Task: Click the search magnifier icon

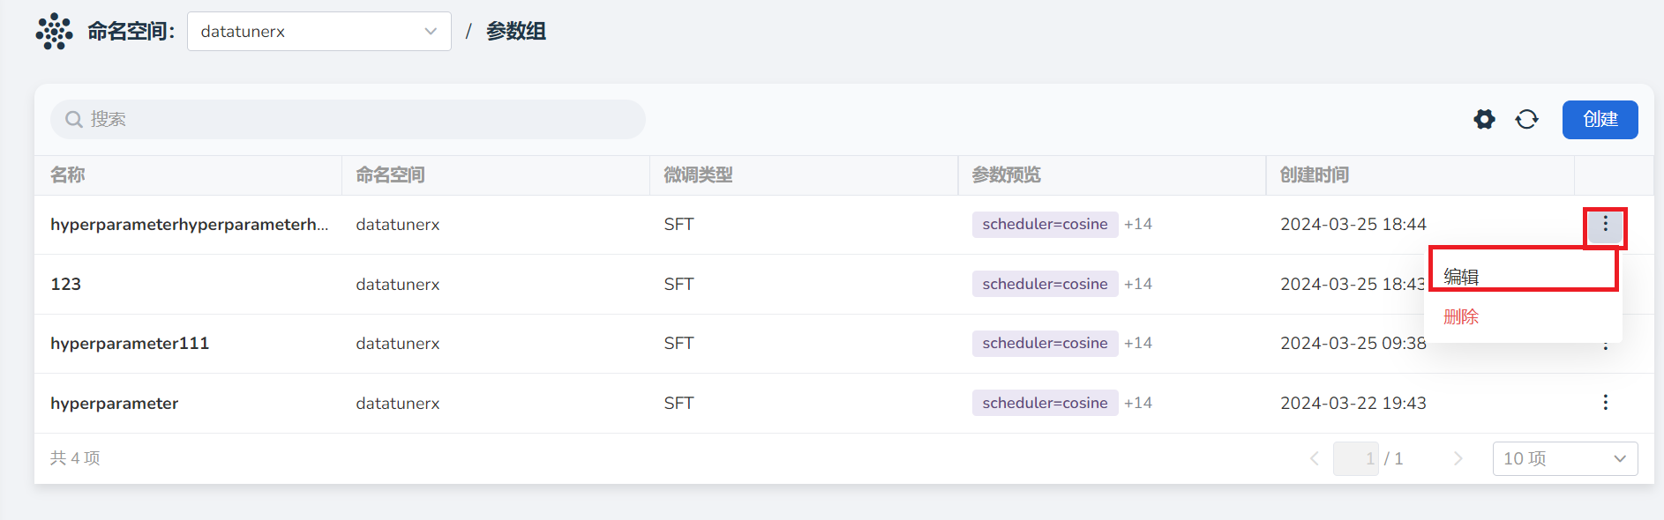Action: tap(74, 119)
